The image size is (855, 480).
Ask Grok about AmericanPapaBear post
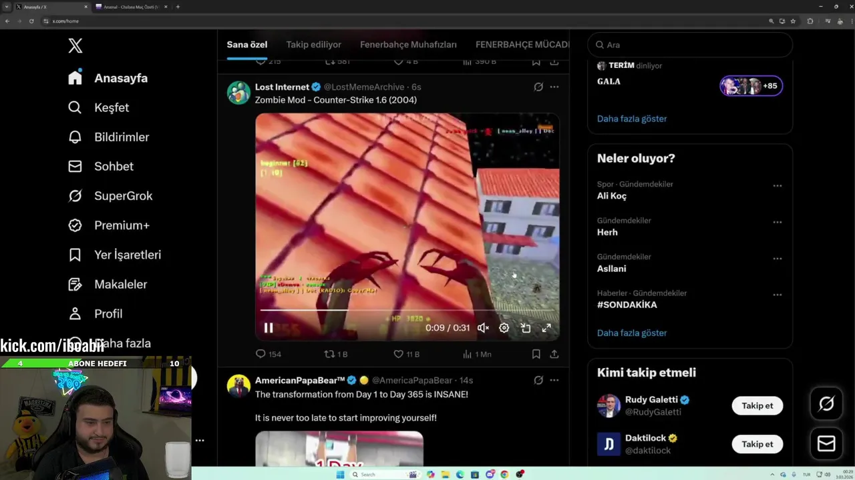[x=538, y=380]
